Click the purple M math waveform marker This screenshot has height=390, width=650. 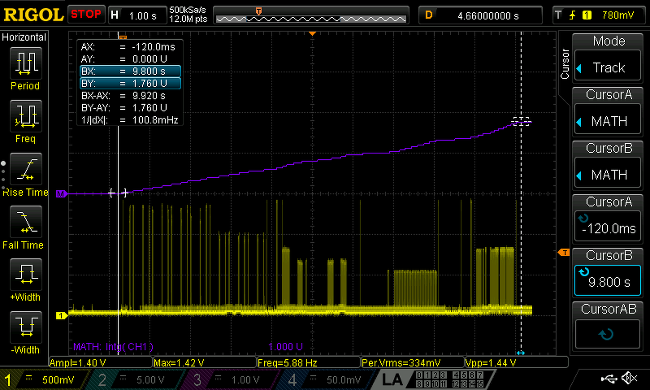click(61, 193)
